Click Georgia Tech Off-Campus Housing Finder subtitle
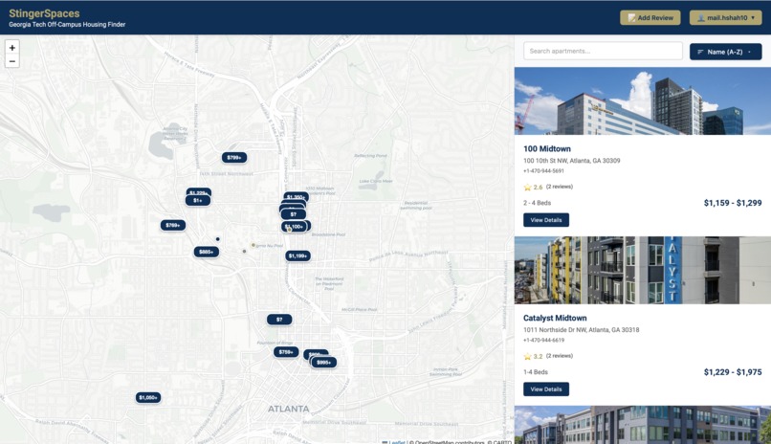Viewport: 771px width, 444px height. click(x=67, y=25)
